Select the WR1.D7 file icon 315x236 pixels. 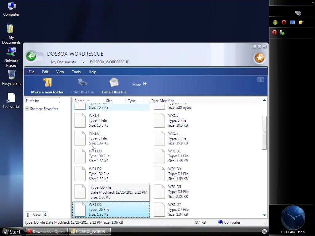[x=159, y=210]
